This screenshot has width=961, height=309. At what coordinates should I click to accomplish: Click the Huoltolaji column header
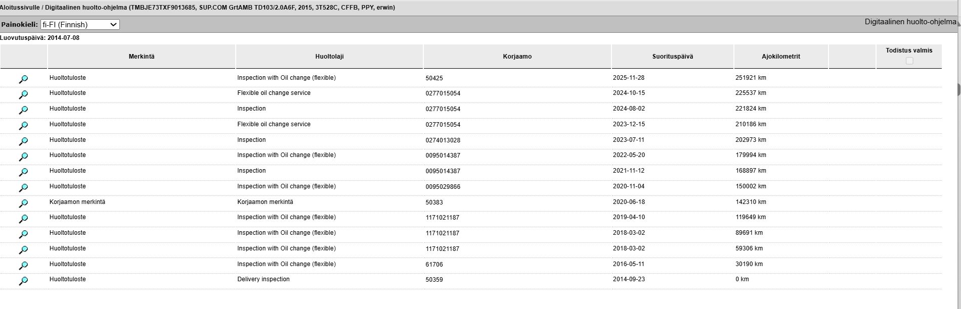coord(329,57)
